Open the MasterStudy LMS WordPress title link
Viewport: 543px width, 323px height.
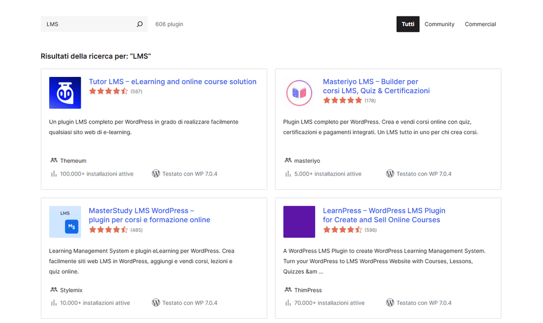coord(149,215)
